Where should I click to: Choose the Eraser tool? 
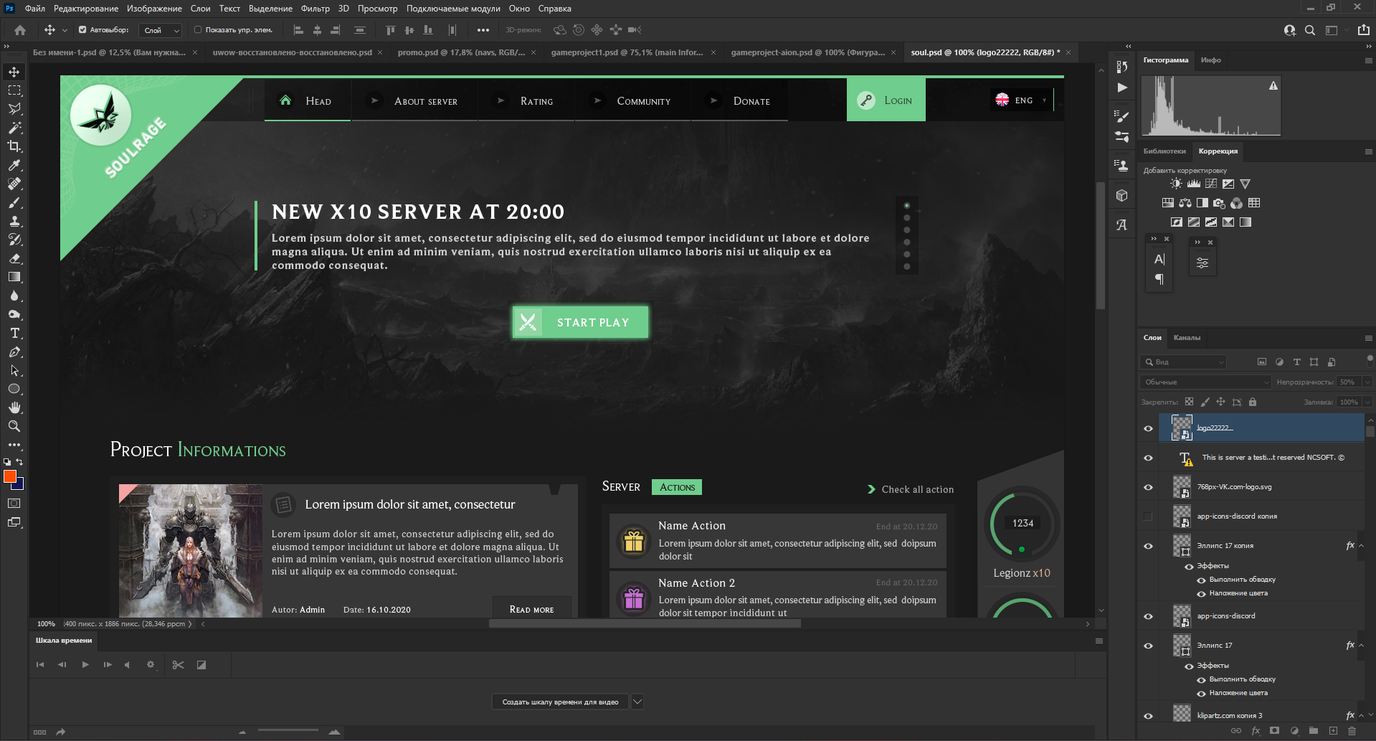tap(14, 258)
